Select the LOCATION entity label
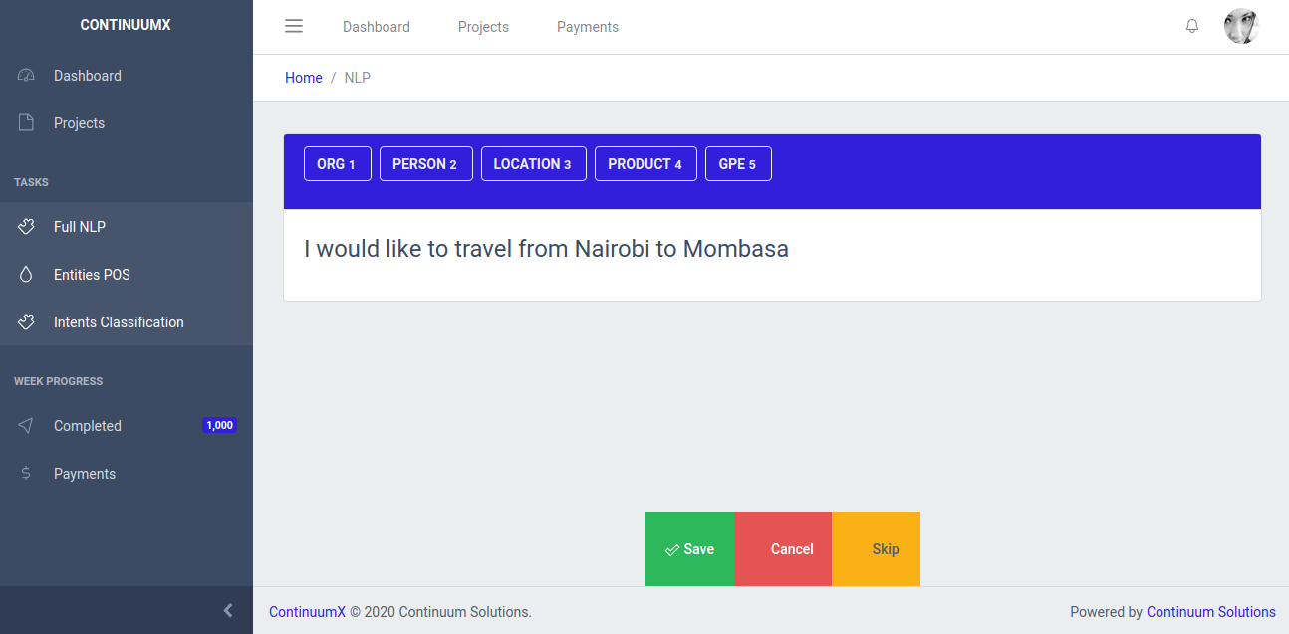The height and width of the screenshot is (634, 1289). point(533,164)
